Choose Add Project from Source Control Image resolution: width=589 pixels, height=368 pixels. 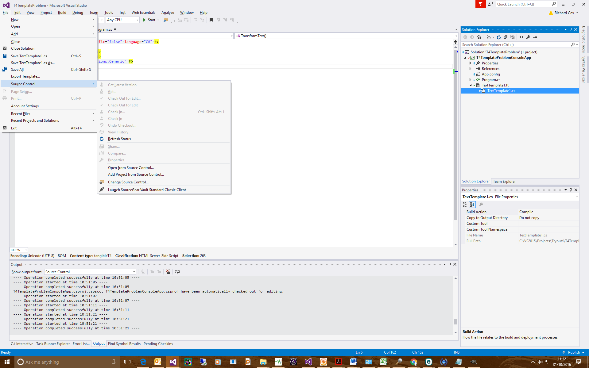[x=136, y=174]
